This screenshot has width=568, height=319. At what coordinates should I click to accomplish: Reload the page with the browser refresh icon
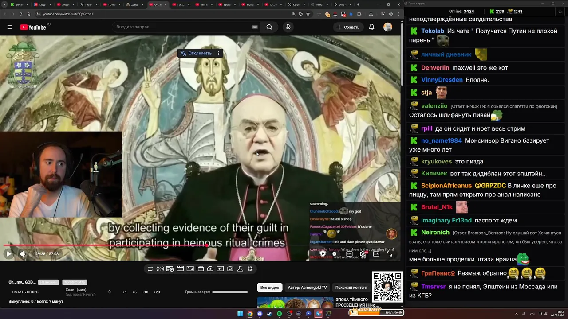pyautogui.click(x=21, y=14)
